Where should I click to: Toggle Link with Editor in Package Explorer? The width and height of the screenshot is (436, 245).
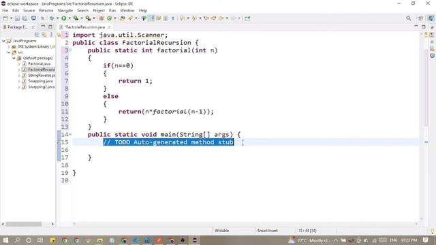[44, 35]
